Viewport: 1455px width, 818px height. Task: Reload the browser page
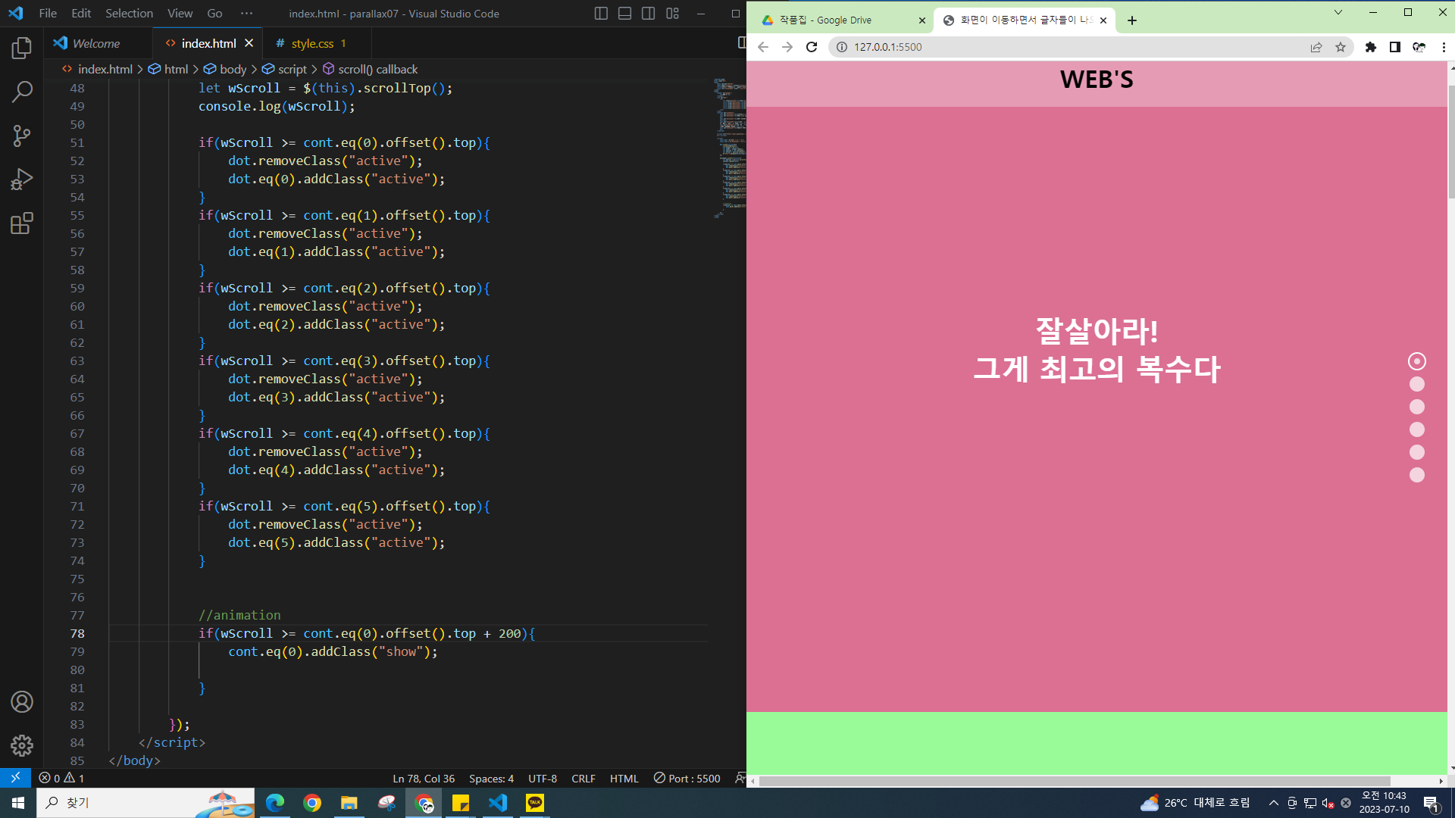[x=812, y=47]
